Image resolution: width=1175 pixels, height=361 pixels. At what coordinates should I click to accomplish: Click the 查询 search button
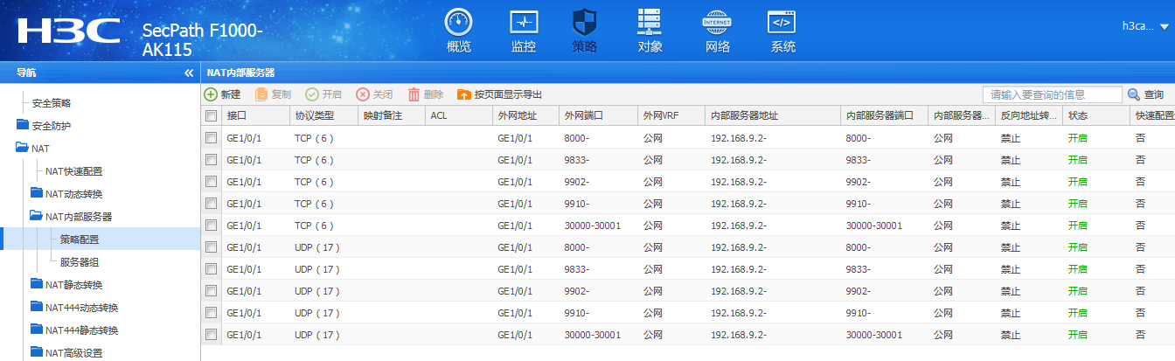pyautogui.click(x=1145, y=94)
